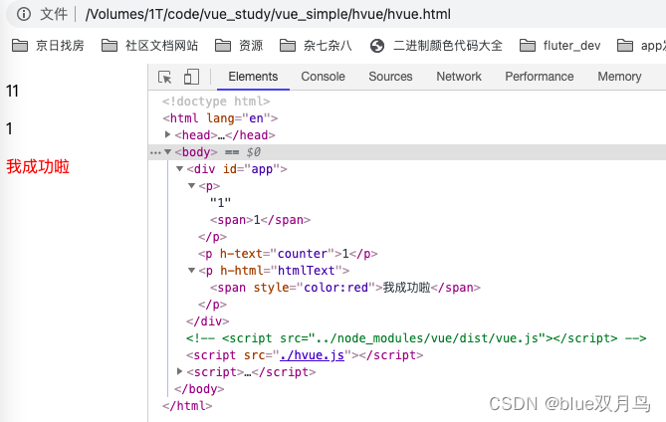This screenshot has height=422, width=666.
Task: Select the commented-out vue.js script line
Action: (416, 338)
